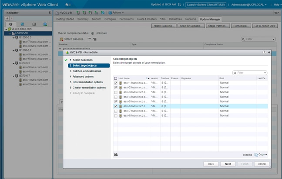Click Add Host toolbar icon next to HVCS-VSI
Screen dimensions: 282x179
pyautogui.click(x=78, y=13)
